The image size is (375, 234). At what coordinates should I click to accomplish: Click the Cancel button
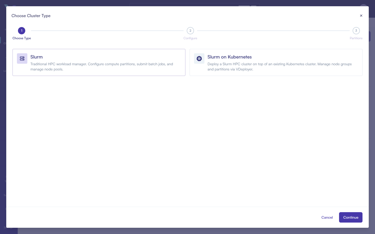point(327,217)
